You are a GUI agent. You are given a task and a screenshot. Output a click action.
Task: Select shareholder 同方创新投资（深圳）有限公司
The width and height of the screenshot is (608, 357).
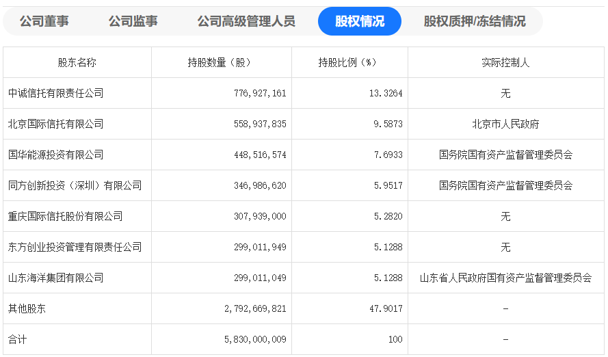[75, 185]
